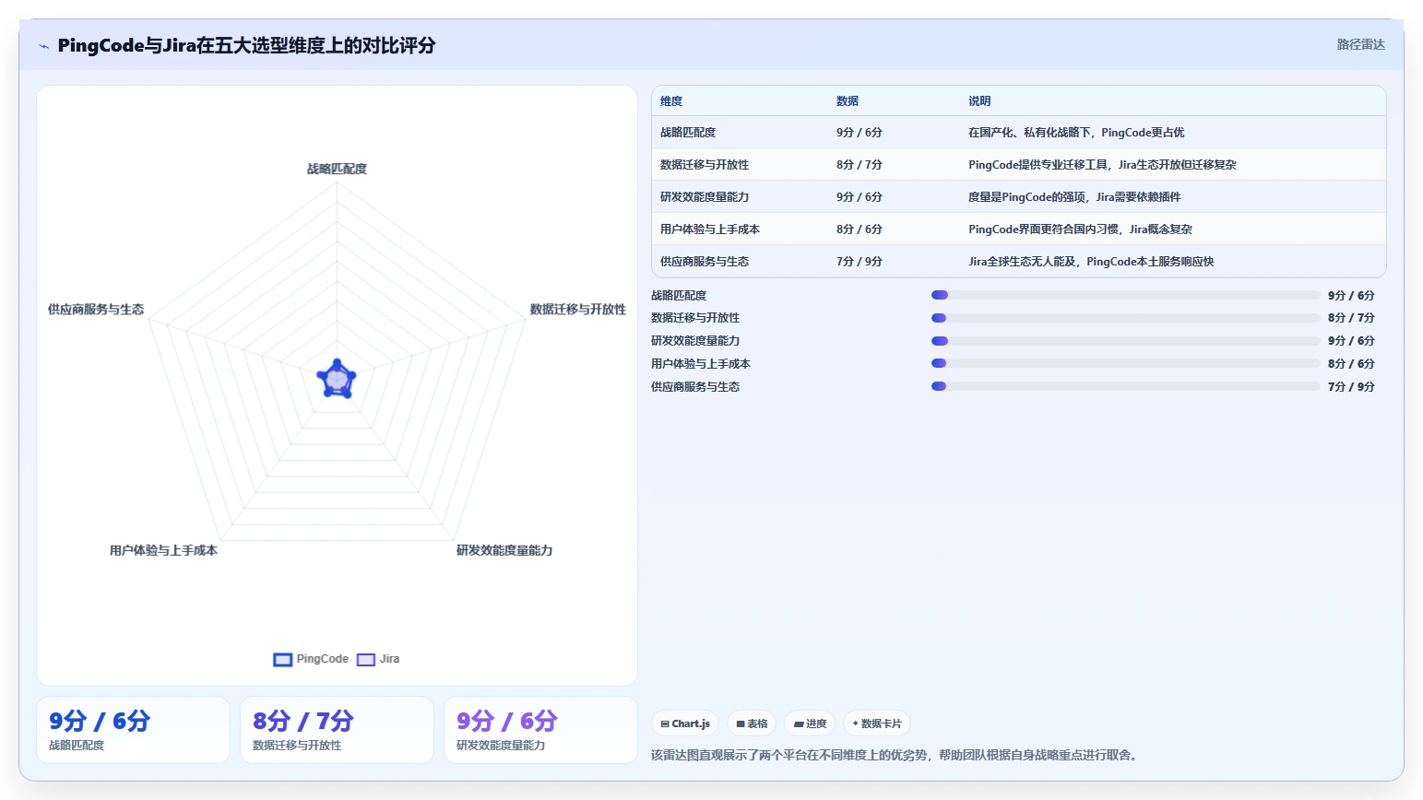This screenshot has width=1423, height=800.
Task: Click description Jira全球生态无人能及
Action: pos(1091,262)
